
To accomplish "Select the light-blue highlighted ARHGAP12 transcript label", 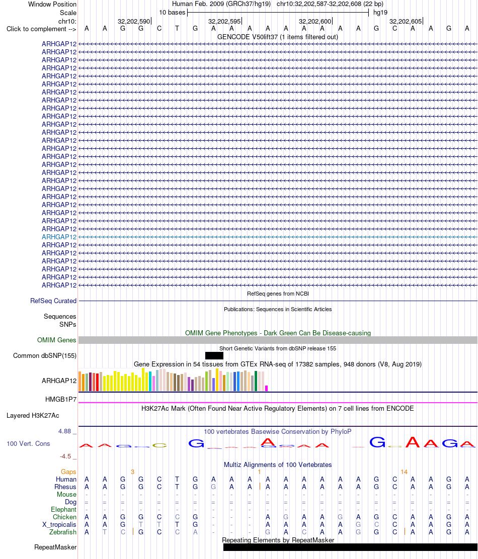I will [59, 237].
